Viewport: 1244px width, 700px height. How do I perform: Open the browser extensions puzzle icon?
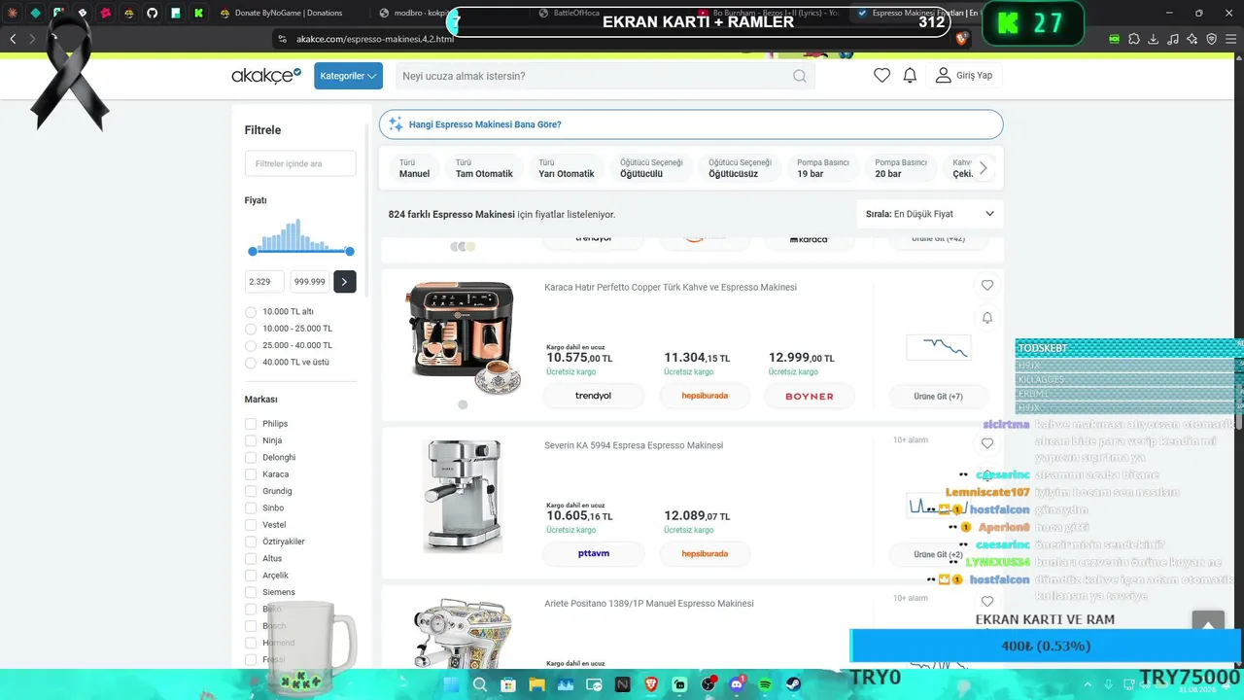point(1133,39)
